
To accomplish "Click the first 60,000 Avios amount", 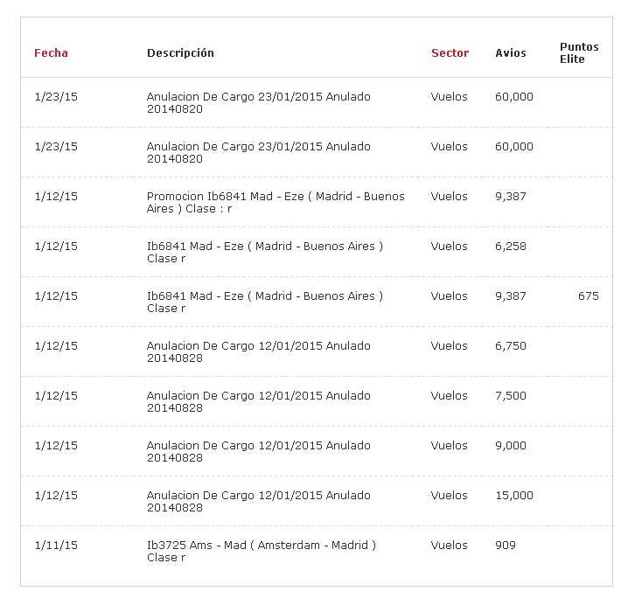I will click(514, 97).
